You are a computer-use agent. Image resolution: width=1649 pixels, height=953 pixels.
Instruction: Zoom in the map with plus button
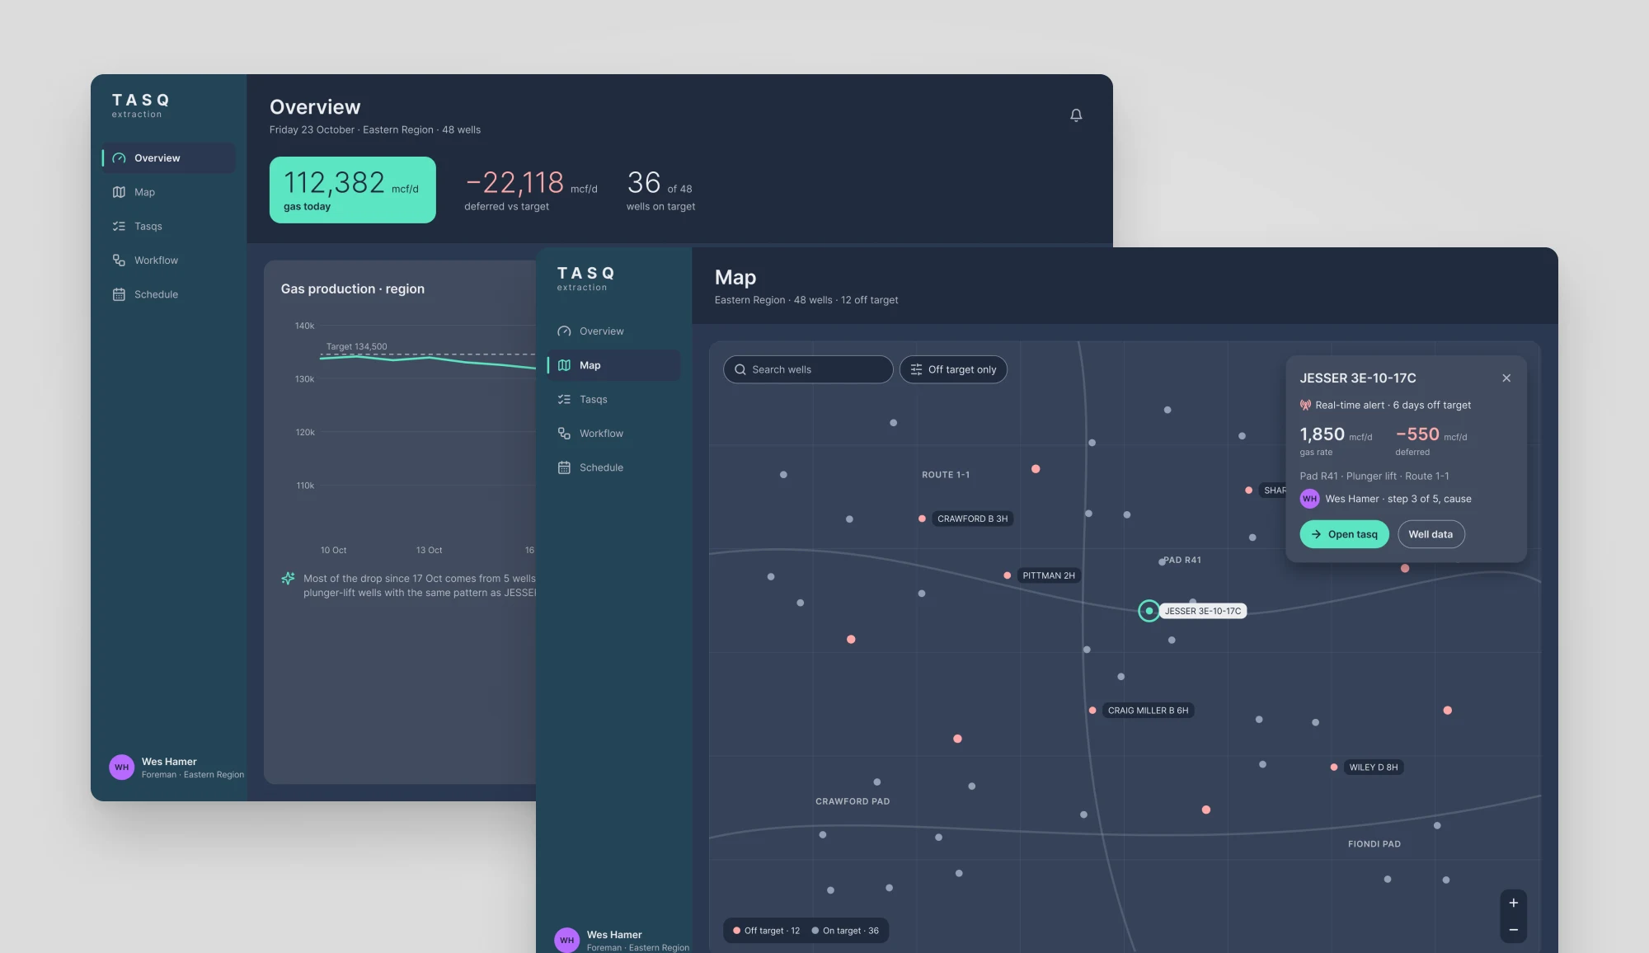point(1514,903)
